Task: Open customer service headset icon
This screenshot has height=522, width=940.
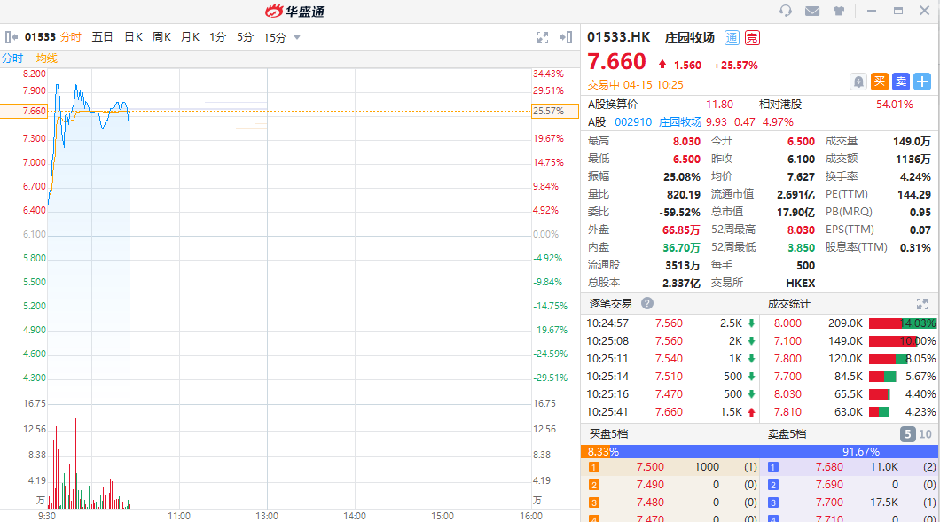Action: pyautogui.click(x=786, y=11)
